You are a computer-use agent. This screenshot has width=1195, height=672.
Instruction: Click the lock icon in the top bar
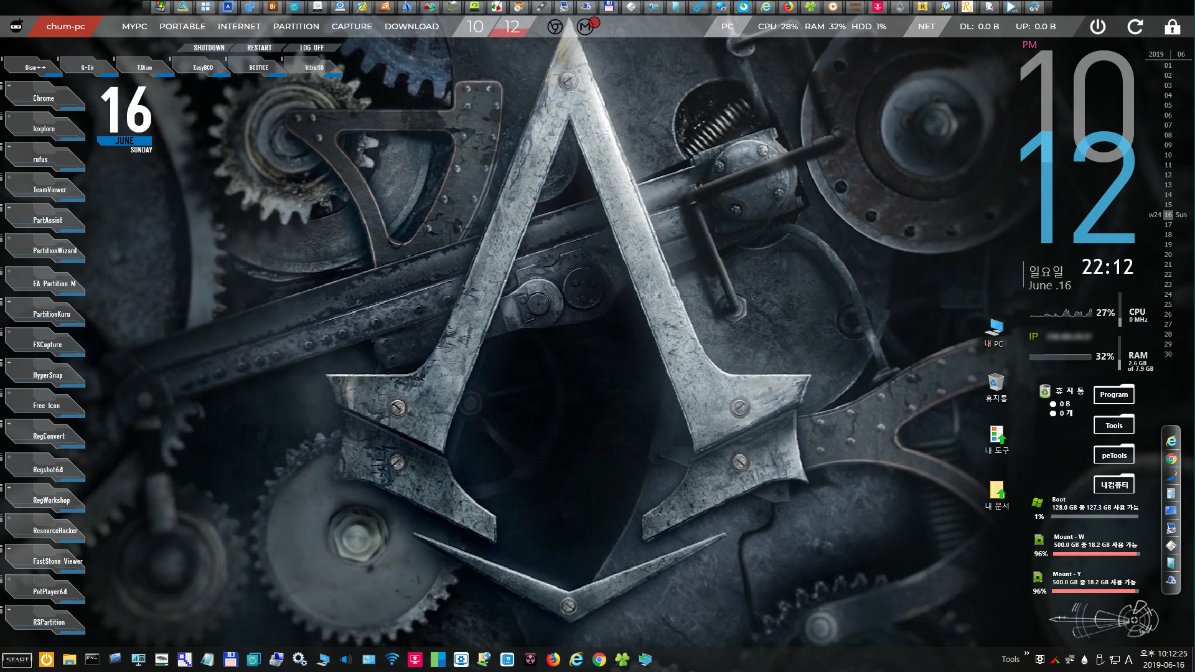pos(1173,27)
